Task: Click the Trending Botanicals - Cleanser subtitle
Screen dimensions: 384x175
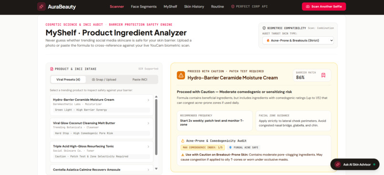Action: [x=76, y=127]
